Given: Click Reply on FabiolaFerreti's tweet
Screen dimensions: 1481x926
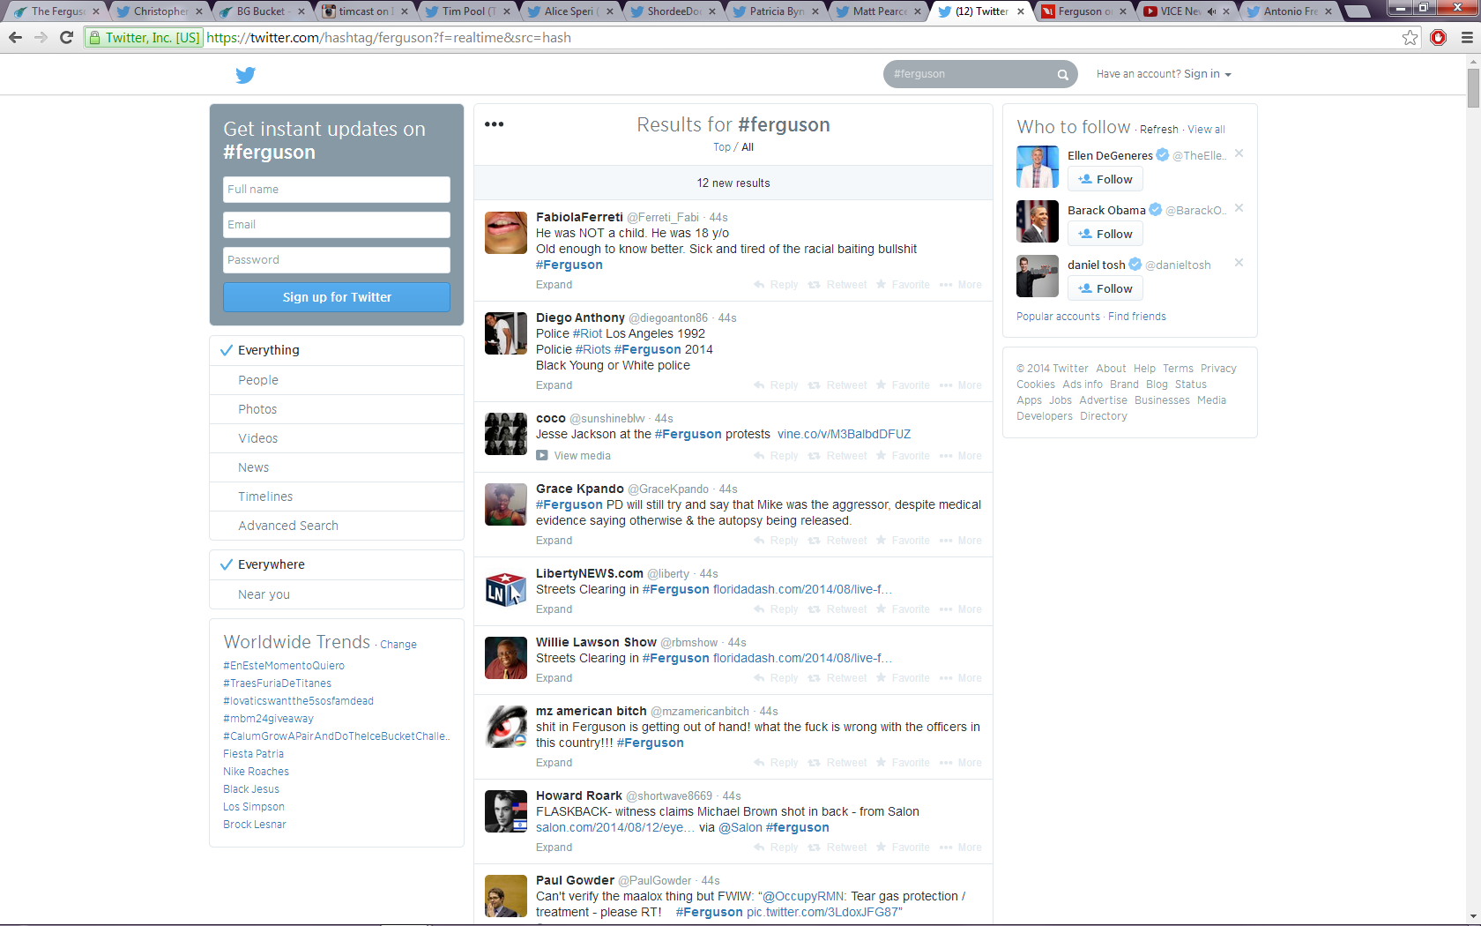Looking at the screenshot, I should [776, 285].
